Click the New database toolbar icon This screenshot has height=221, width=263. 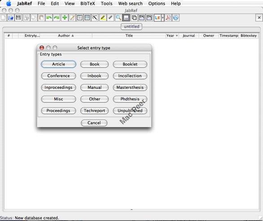pos(3,18)
